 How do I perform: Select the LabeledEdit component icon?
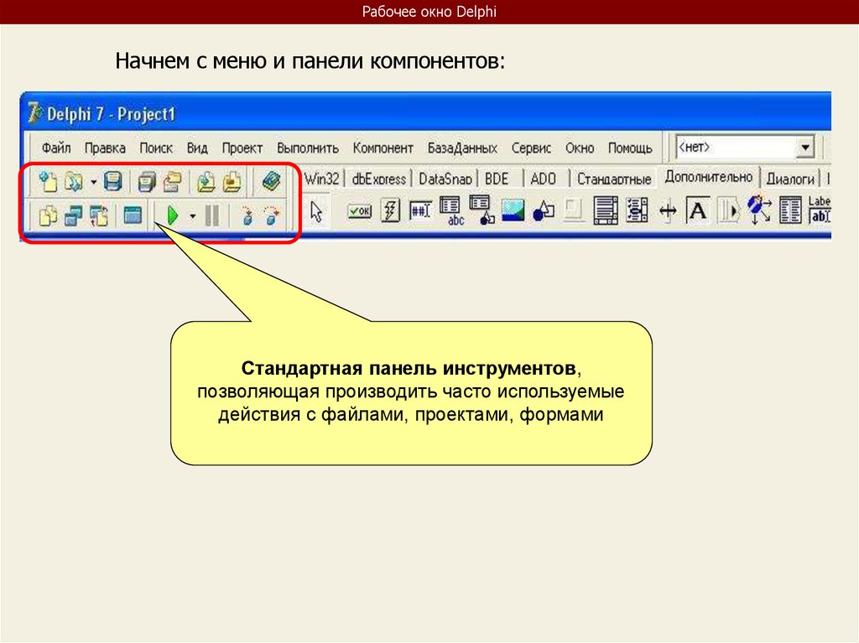[x=820, y=210]
